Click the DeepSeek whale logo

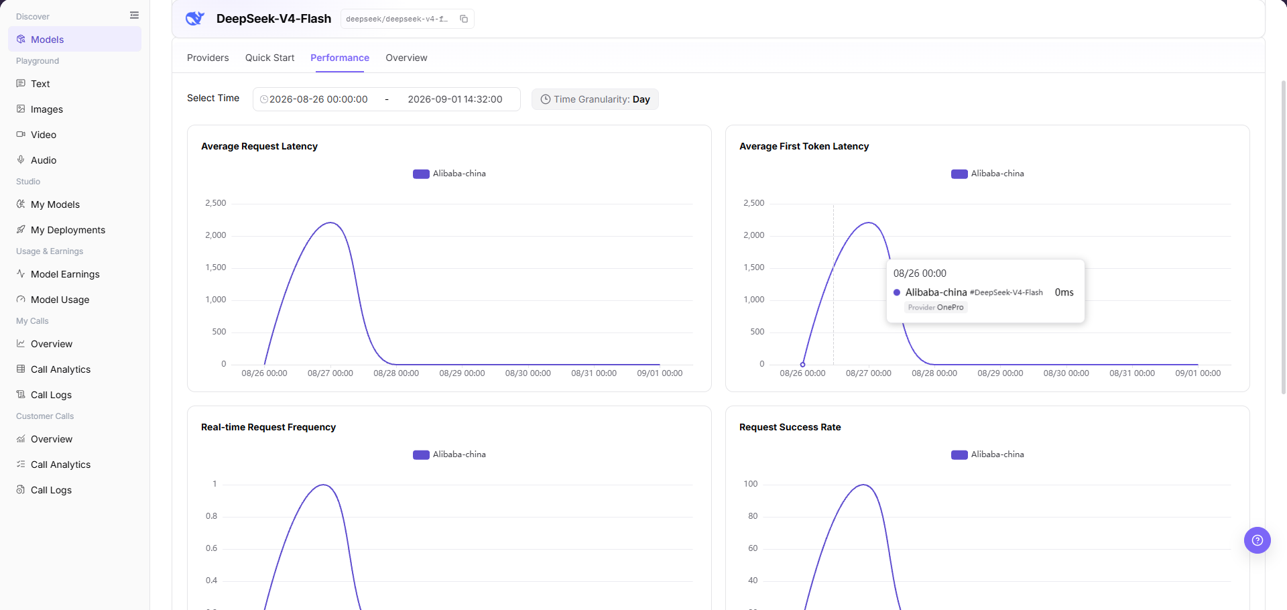point(194,19)
